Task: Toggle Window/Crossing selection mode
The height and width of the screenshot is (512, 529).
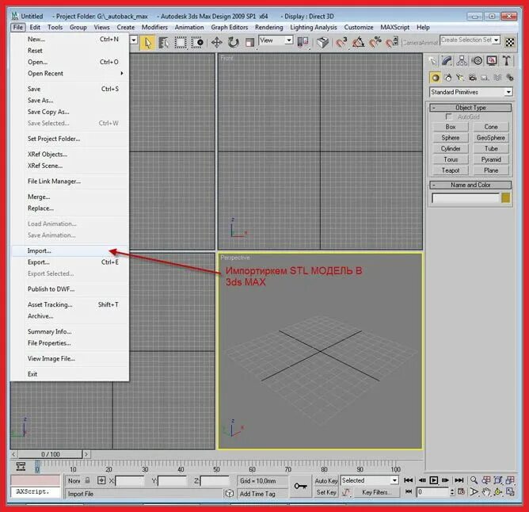Action: [197, 43]
